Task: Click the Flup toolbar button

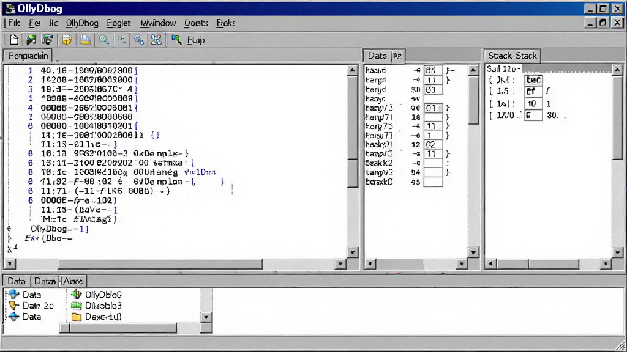Action: (195, 40)
